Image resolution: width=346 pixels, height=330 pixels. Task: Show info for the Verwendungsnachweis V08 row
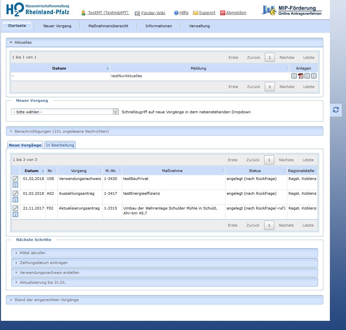[15, 185]
